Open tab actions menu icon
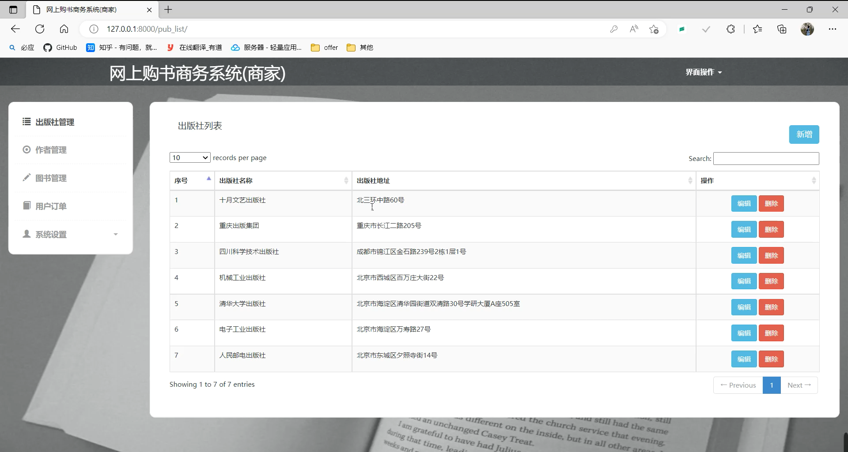The width and height of the screenshot is (848, 452). (x=13, y=10)
